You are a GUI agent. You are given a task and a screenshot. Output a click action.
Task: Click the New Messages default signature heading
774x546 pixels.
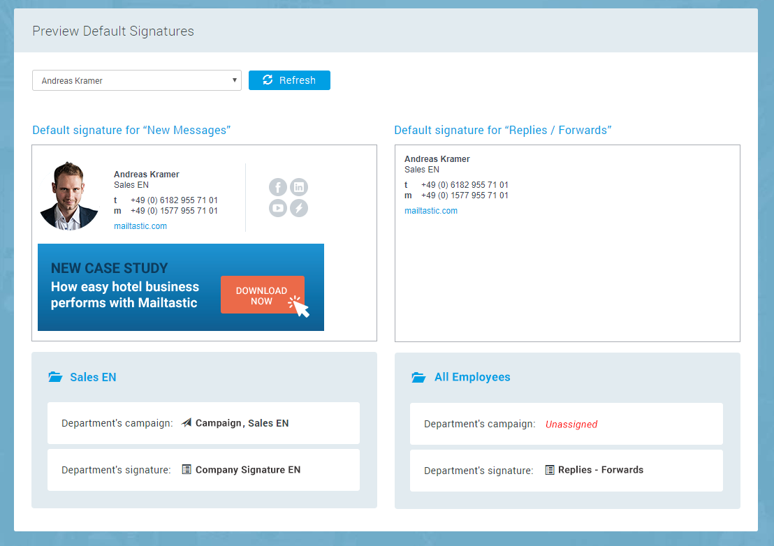point(131,130)
